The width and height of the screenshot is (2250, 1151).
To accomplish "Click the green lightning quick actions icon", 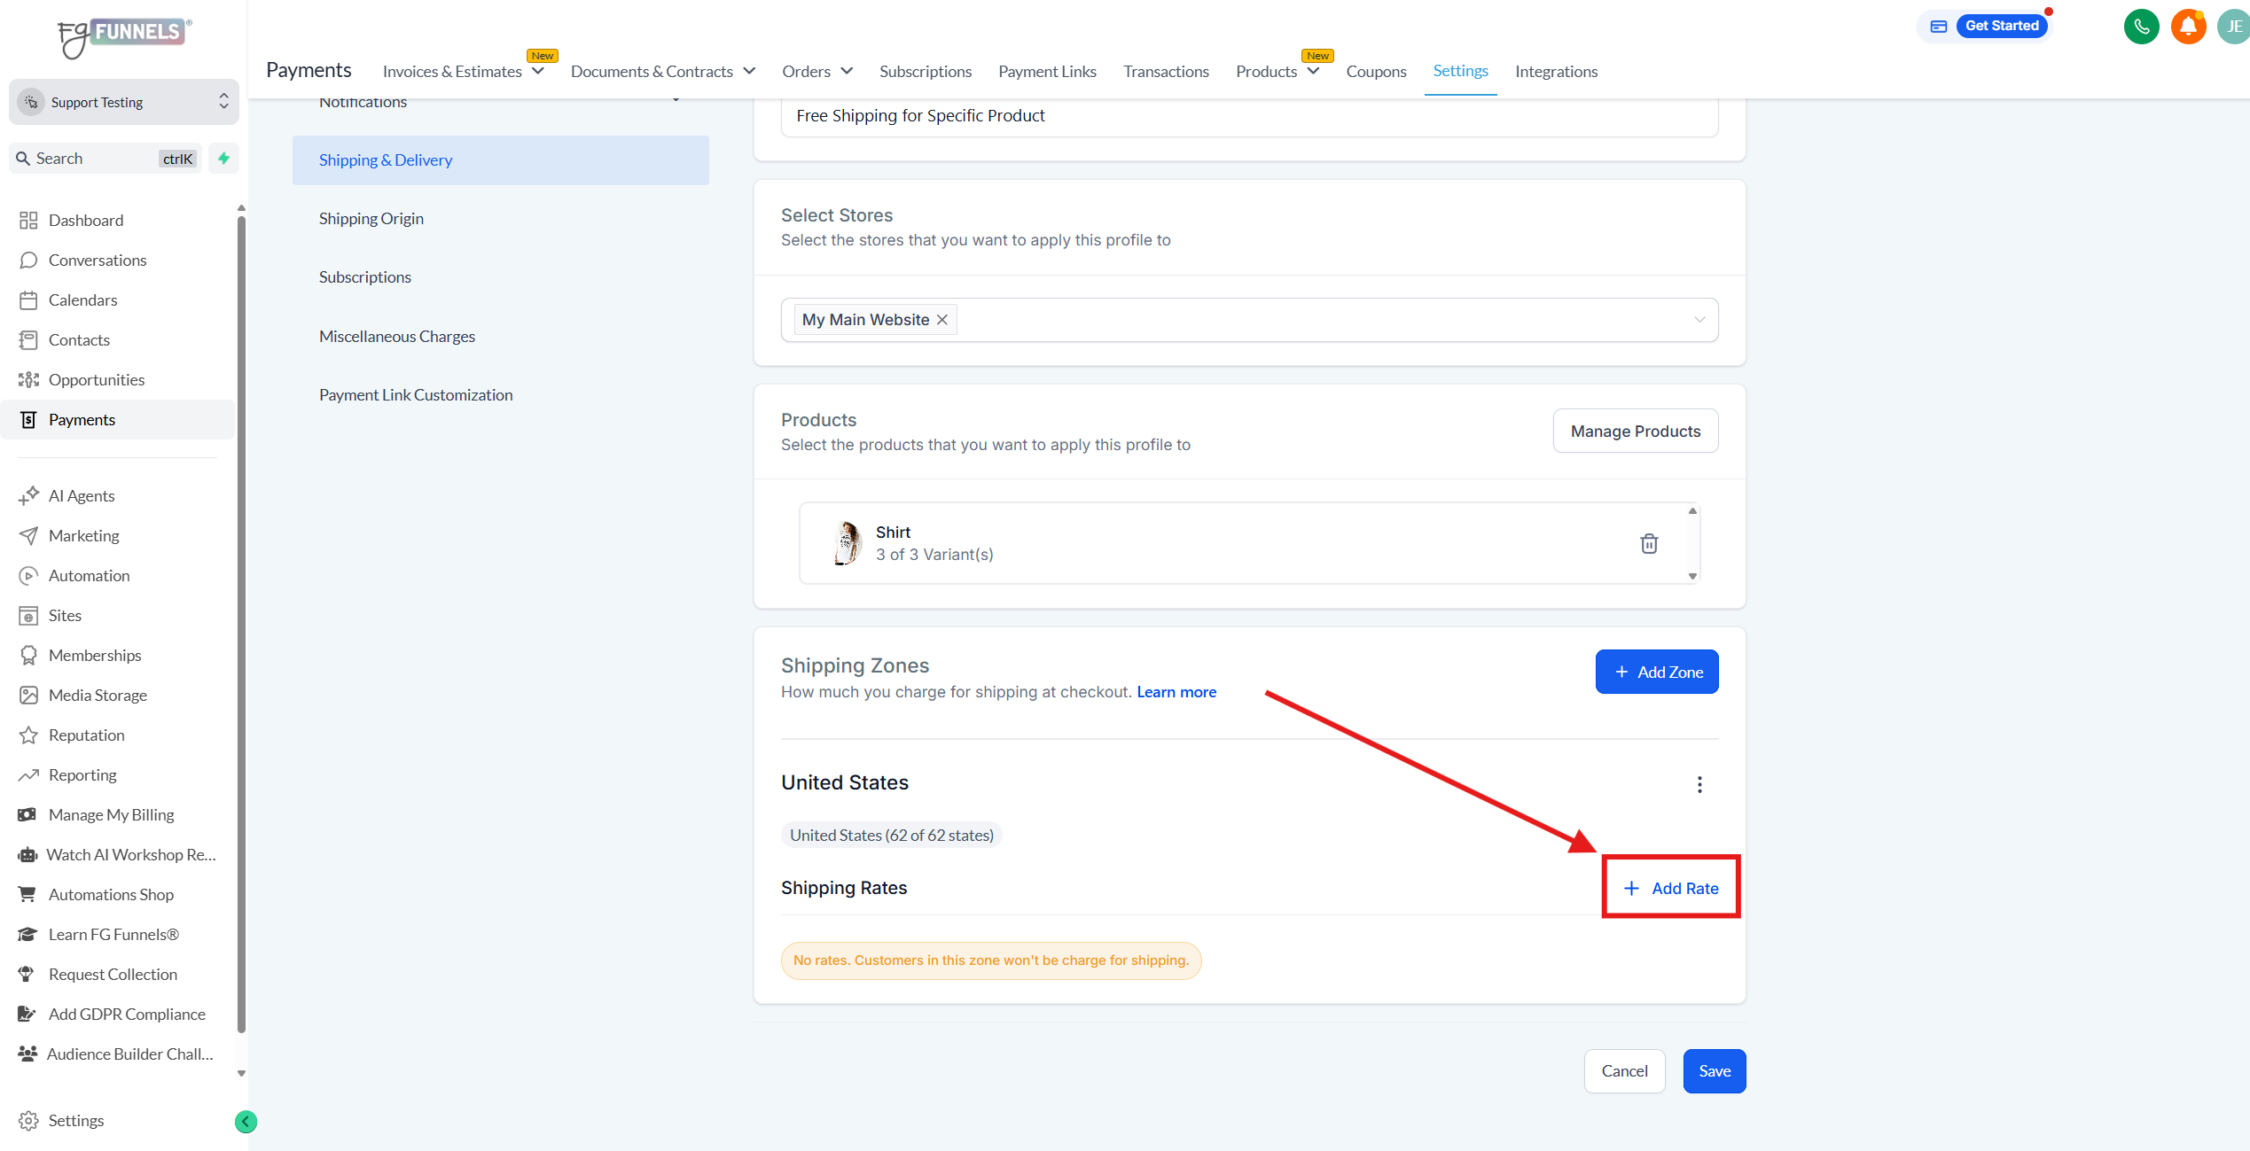I will pyautogui.click(x=224, y=159).
